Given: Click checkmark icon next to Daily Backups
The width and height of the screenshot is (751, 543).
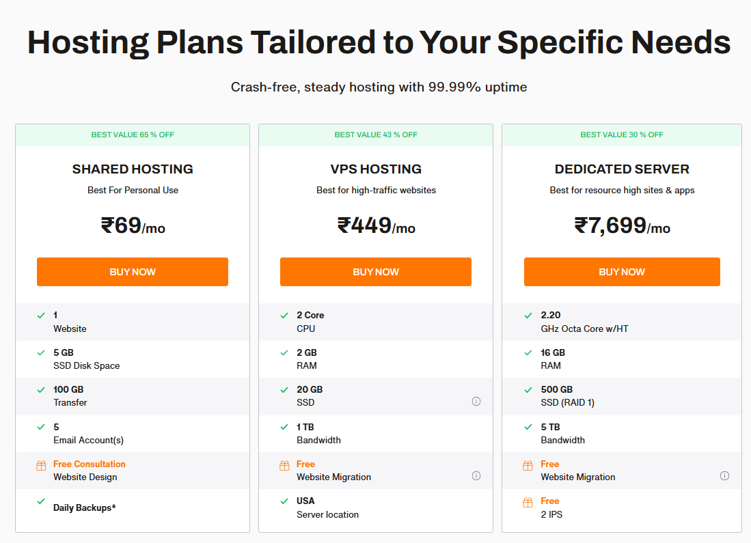Looking at the screenshot, I should [x=41, y=501].
